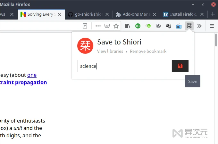218x144 pixels.
Task: Open the page actions three-dot menu
Action: pos(98,26)
